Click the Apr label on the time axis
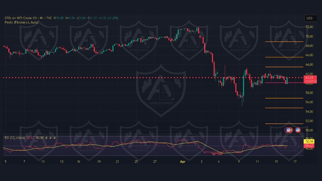322x181 pixels. coord(183,162)
